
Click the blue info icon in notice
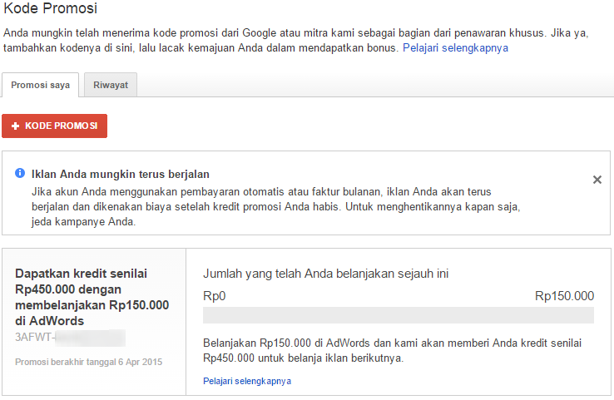(20, 173)
